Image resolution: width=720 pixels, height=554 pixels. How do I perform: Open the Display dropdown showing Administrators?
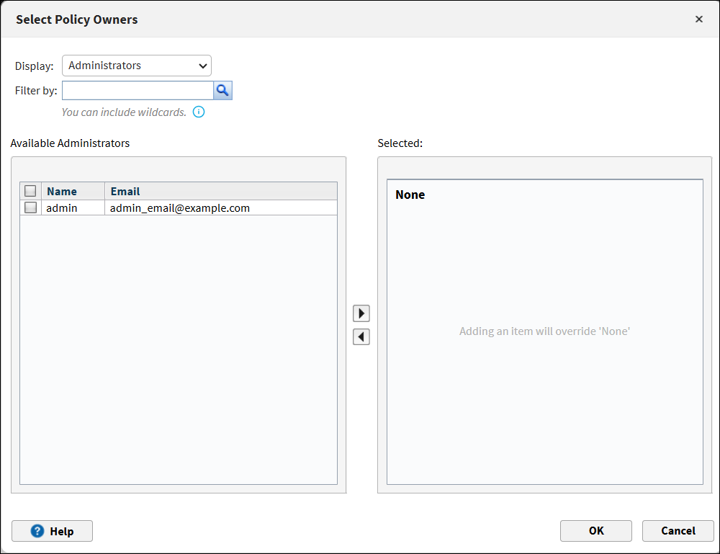tap(137, 66)
